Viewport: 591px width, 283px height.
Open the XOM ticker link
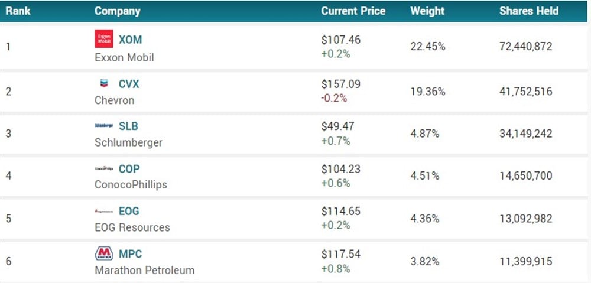coord(130,40)
